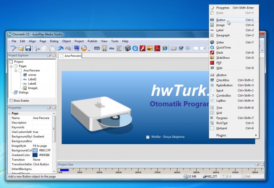Image resolution: width=274 pixels, height=188 pixels.
Task: Click the Web browser object toolbar icon
Action: click(x=164, y=48)
